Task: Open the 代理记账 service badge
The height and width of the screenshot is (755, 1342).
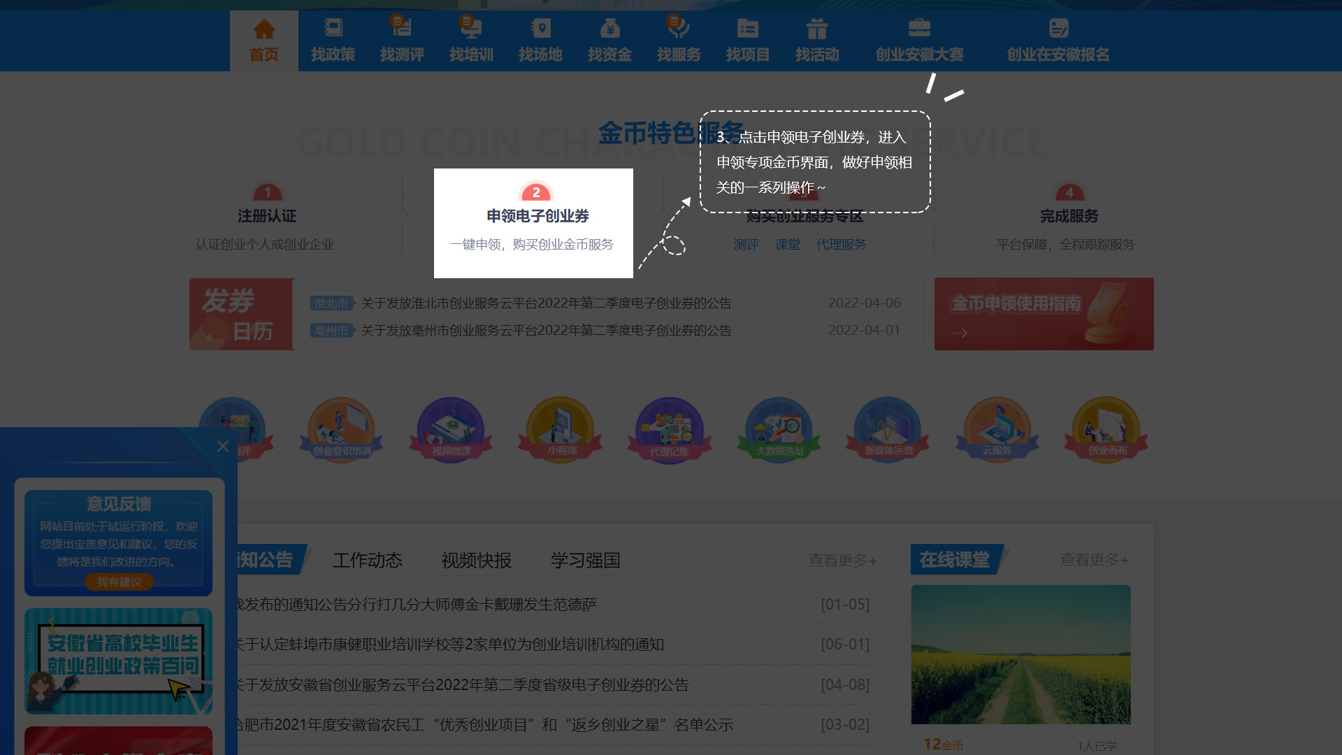Action: (670, 429)
